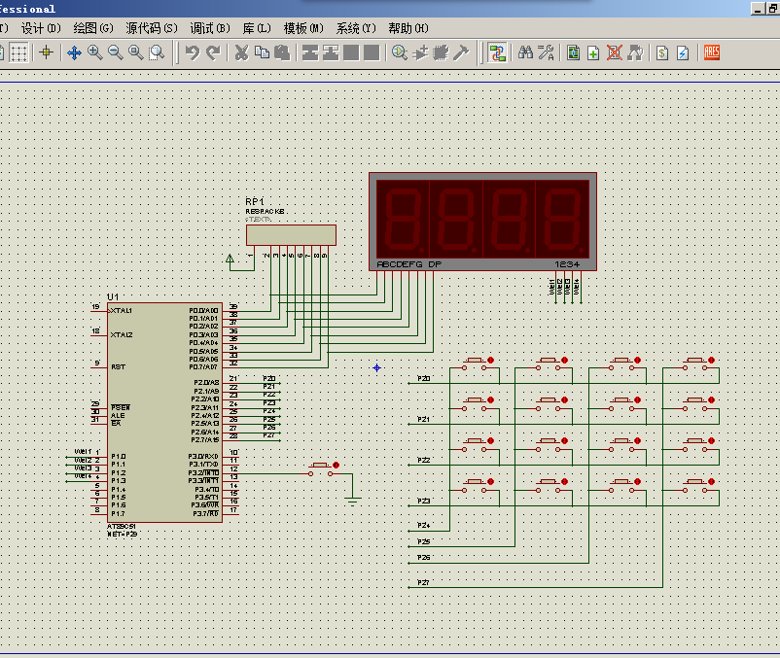Select the four-digit seven-segment display
Image resolution: width=780 pixels, height=658 pixels.
[482, 222]
